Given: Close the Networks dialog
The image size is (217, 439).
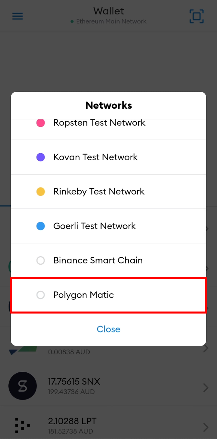Looking at the screenshot, I should point(108,329).
